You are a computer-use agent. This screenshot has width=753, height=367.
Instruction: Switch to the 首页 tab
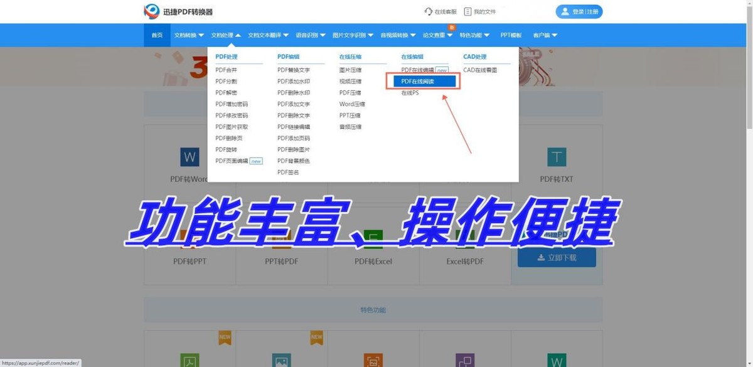click(x=156, y=35)
